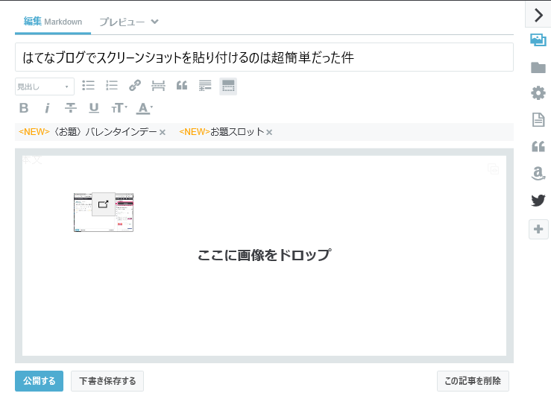Apply bold formatting
The width and height of the screenshot is (551, 399).
click(24, 108)
